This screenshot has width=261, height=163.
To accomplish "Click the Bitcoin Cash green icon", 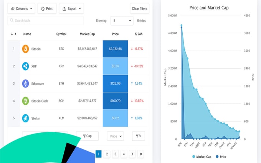I will click(25, 101).
